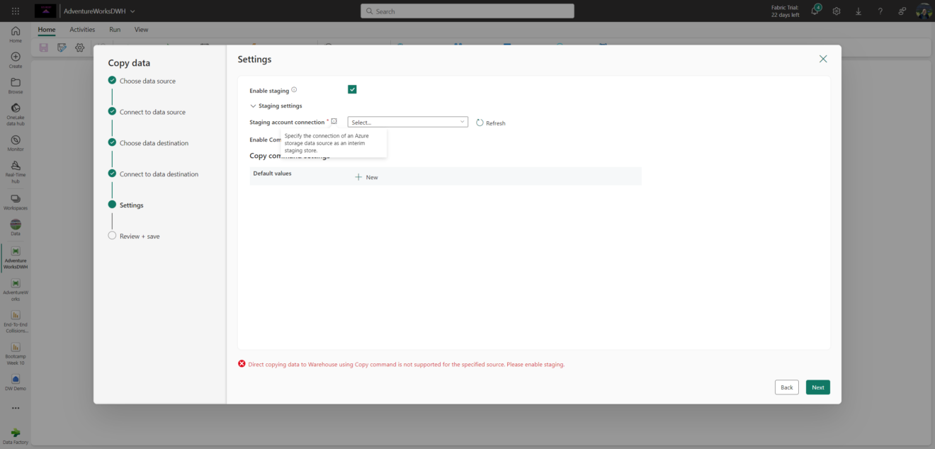Open Staging account connection dropdown
The height and width of the screenshot is (449, 935).
pyautogui.click(x=407, y=122)
